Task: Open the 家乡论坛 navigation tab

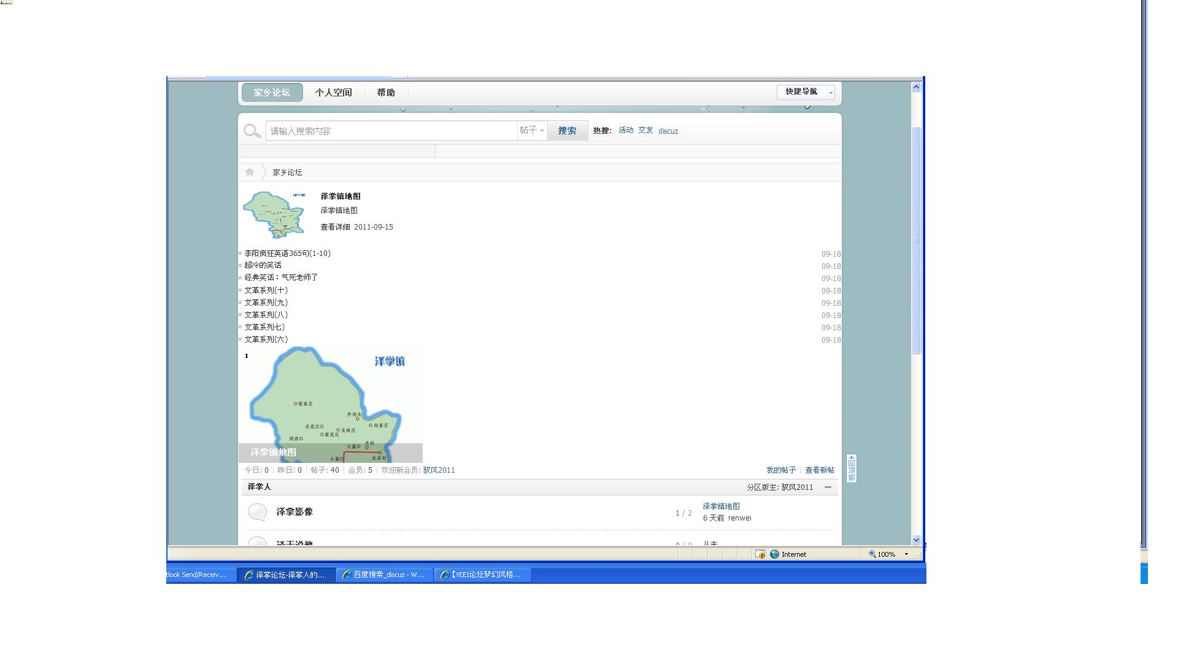Action: 272,93
